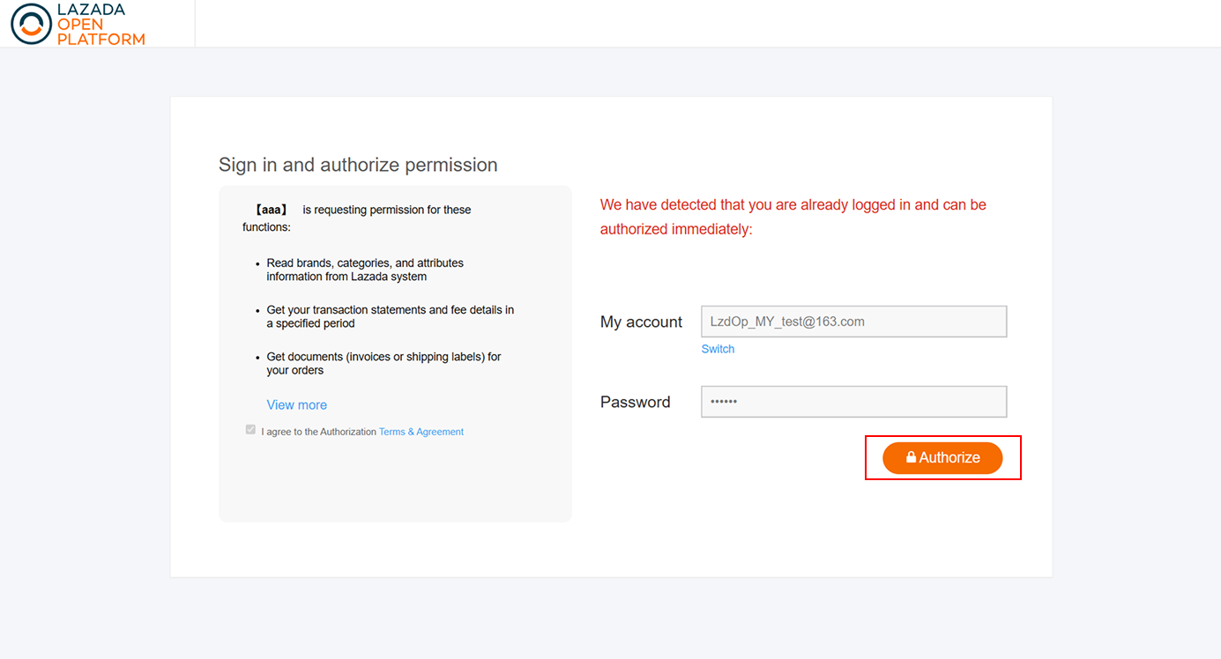
Task: Select the permissions request panel for aaa
Action: coord(395,352)
